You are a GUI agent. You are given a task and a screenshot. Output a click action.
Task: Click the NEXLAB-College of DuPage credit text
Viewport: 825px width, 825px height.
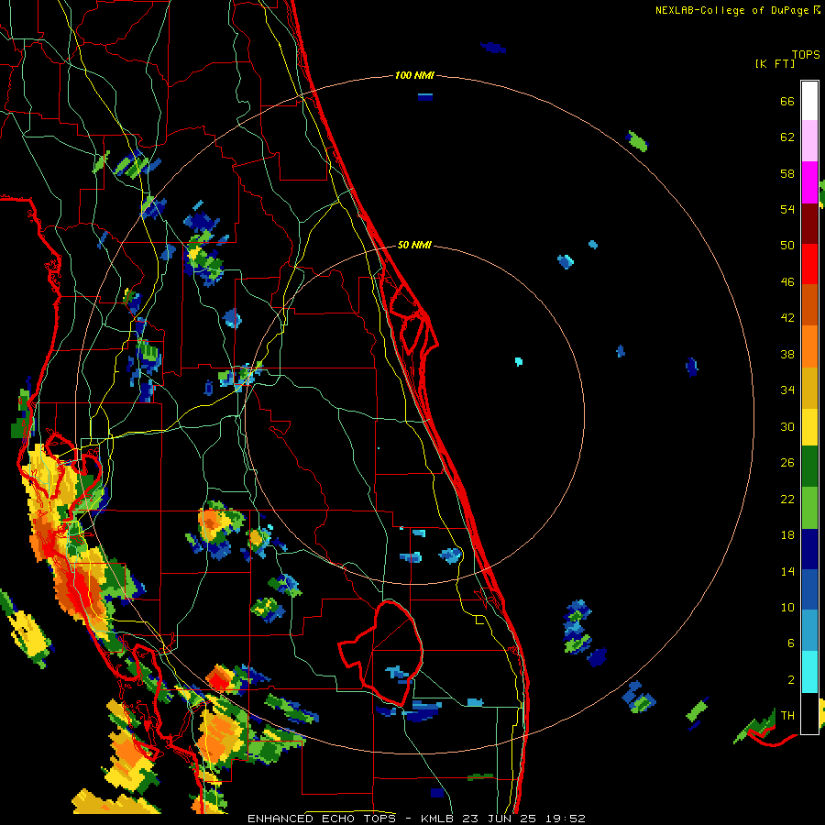pyautogui.click(x=737, y=10)
